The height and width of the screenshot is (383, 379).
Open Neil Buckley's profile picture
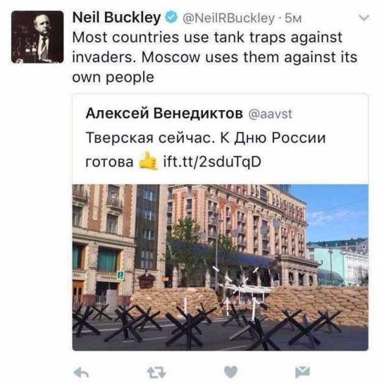[37, 37]
